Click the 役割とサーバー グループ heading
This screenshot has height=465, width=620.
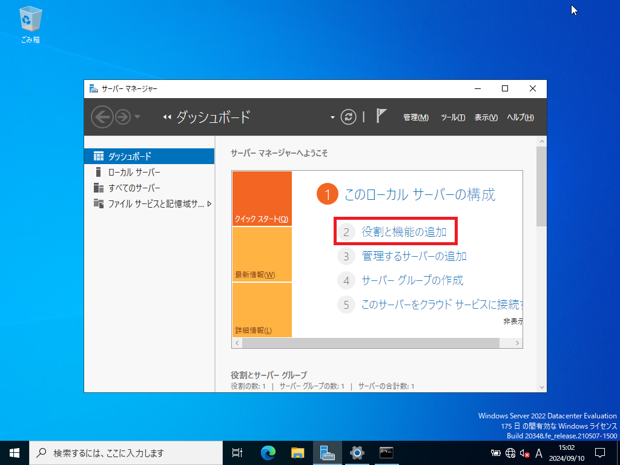[269, 375]
